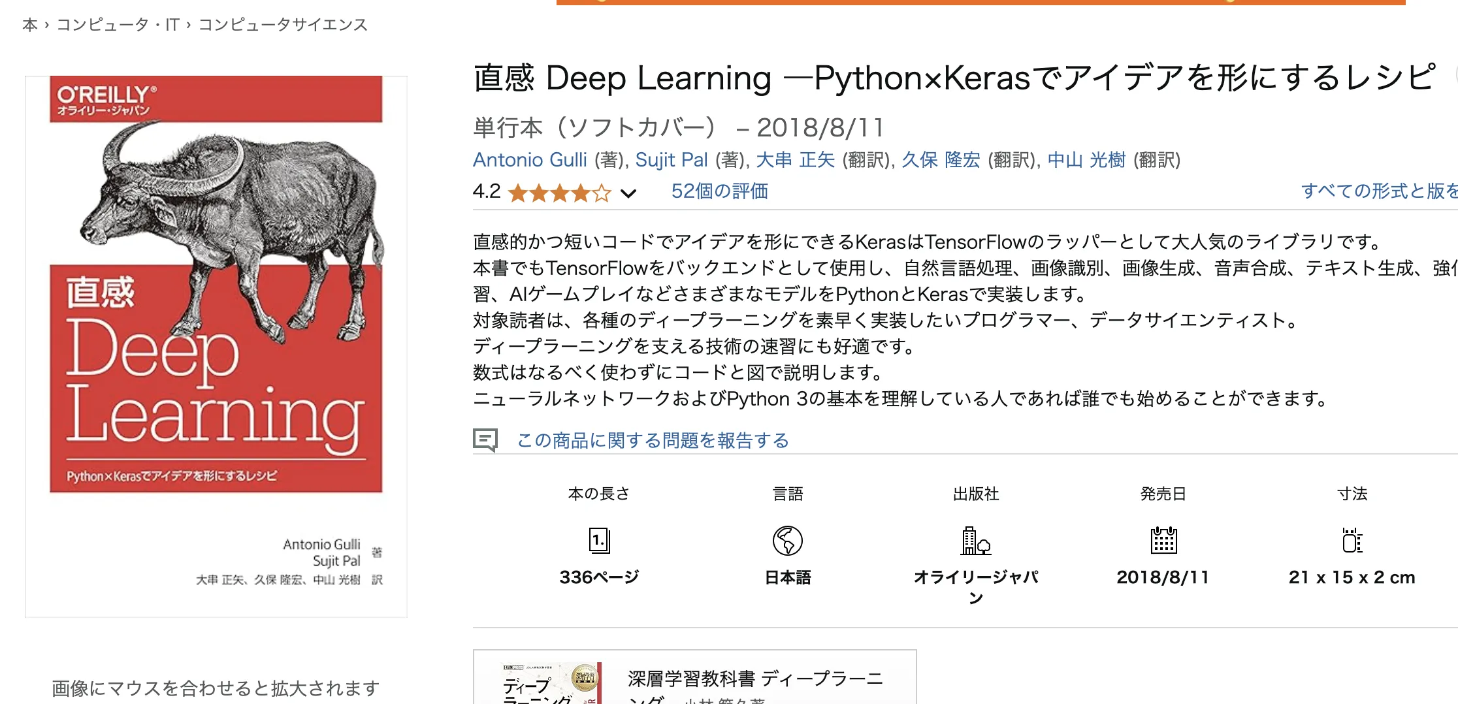This screenshot has height=704, width=1458.
Task: Click この商品に関する問題を報告する link
Action: pos(653,441)
